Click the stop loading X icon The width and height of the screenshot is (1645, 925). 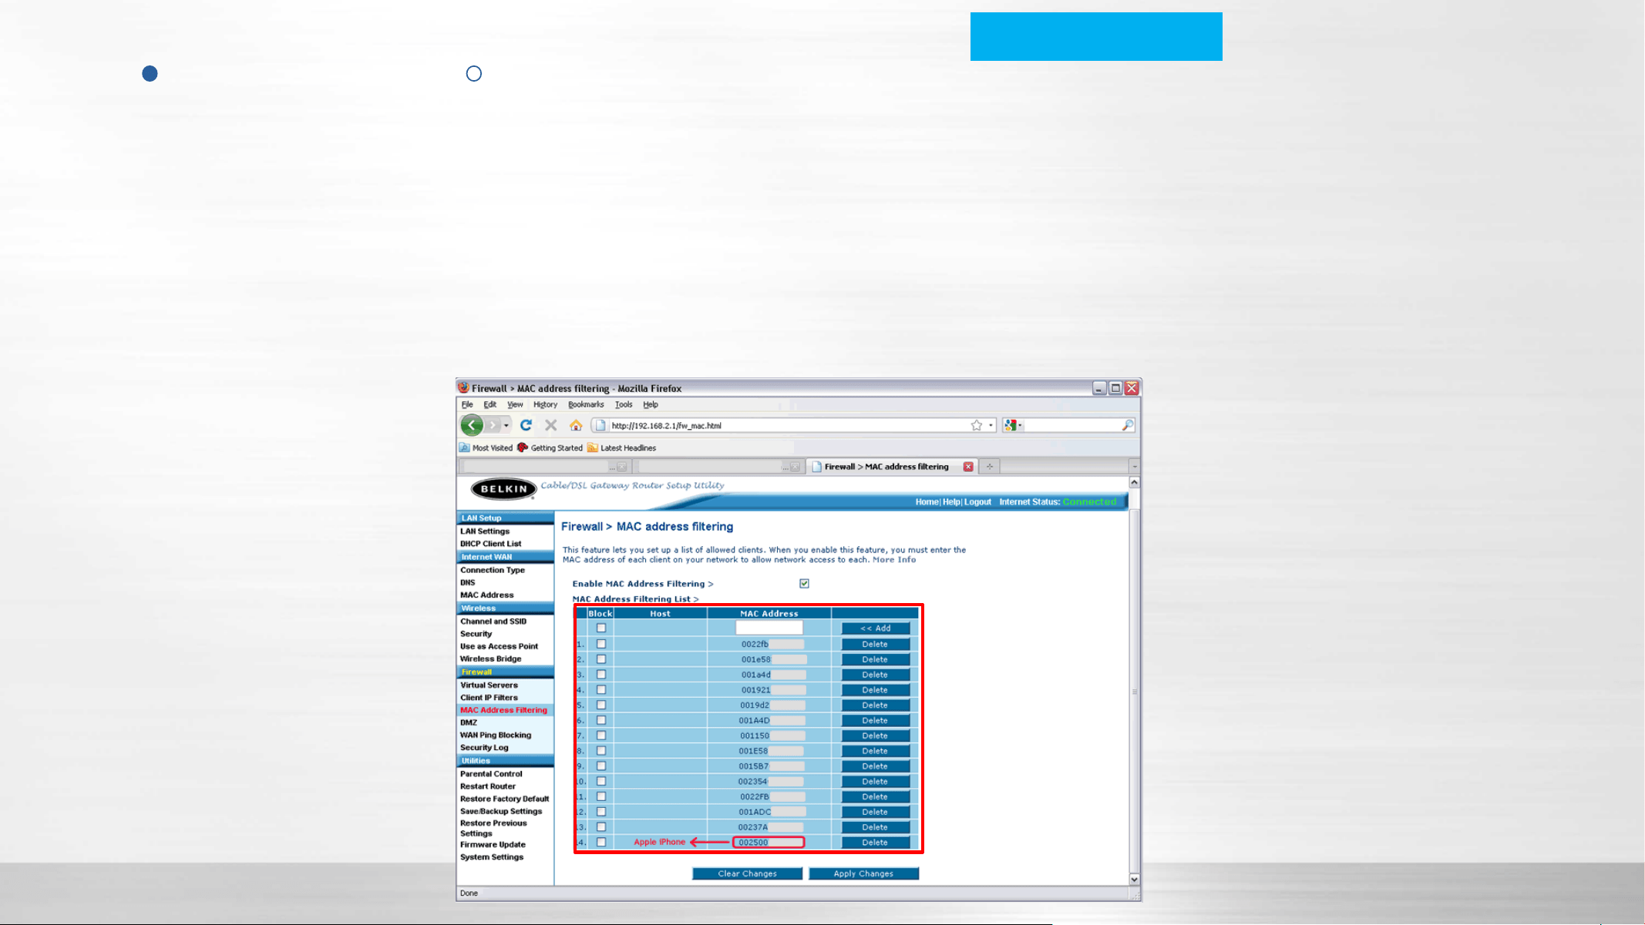[x=550, y=425]
